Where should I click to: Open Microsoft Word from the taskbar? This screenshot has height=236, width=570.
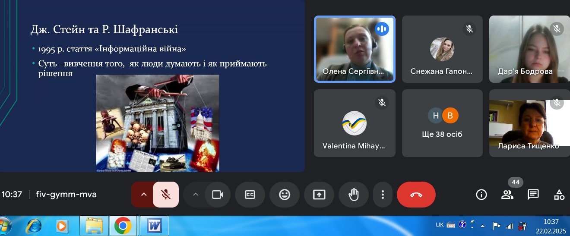pos(154,226)
